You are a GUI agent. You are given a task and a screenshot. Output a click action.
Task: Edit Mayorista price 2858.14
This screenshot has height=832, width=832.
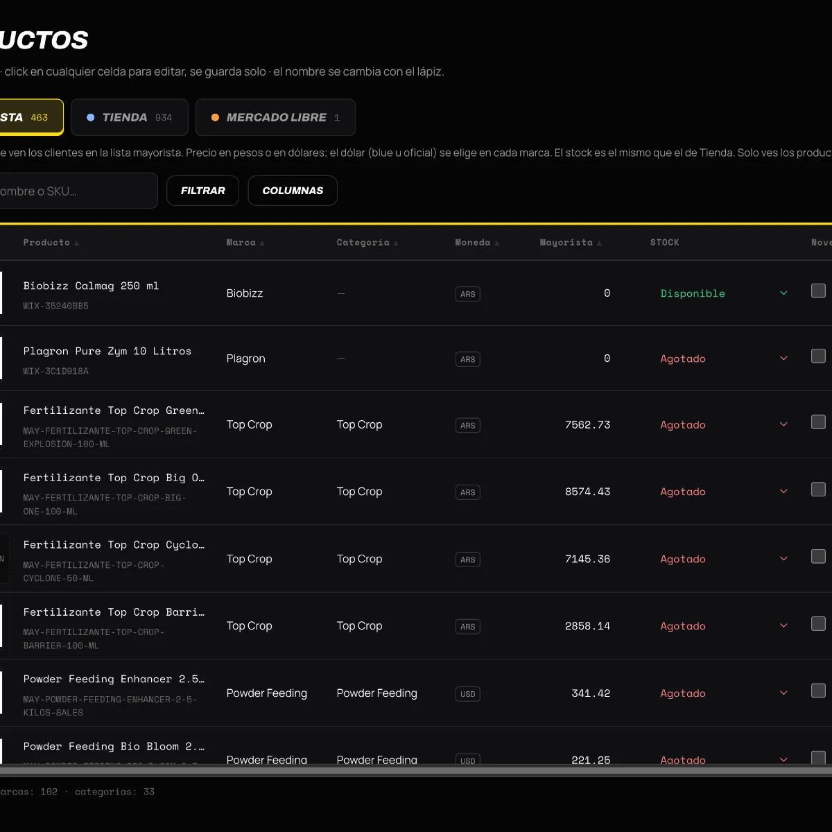[587, 626]
